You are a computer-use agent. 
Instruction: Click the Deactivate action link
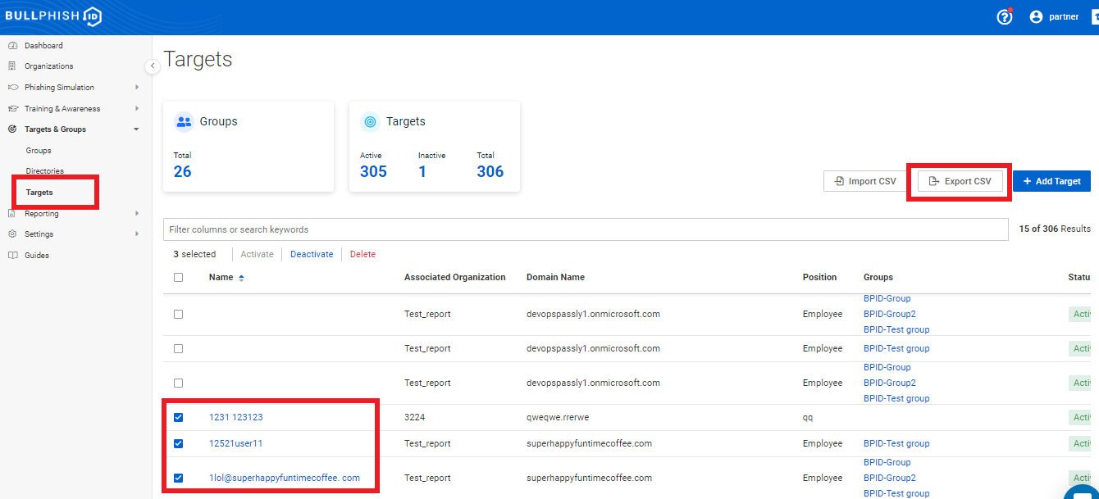click(312, 255)
